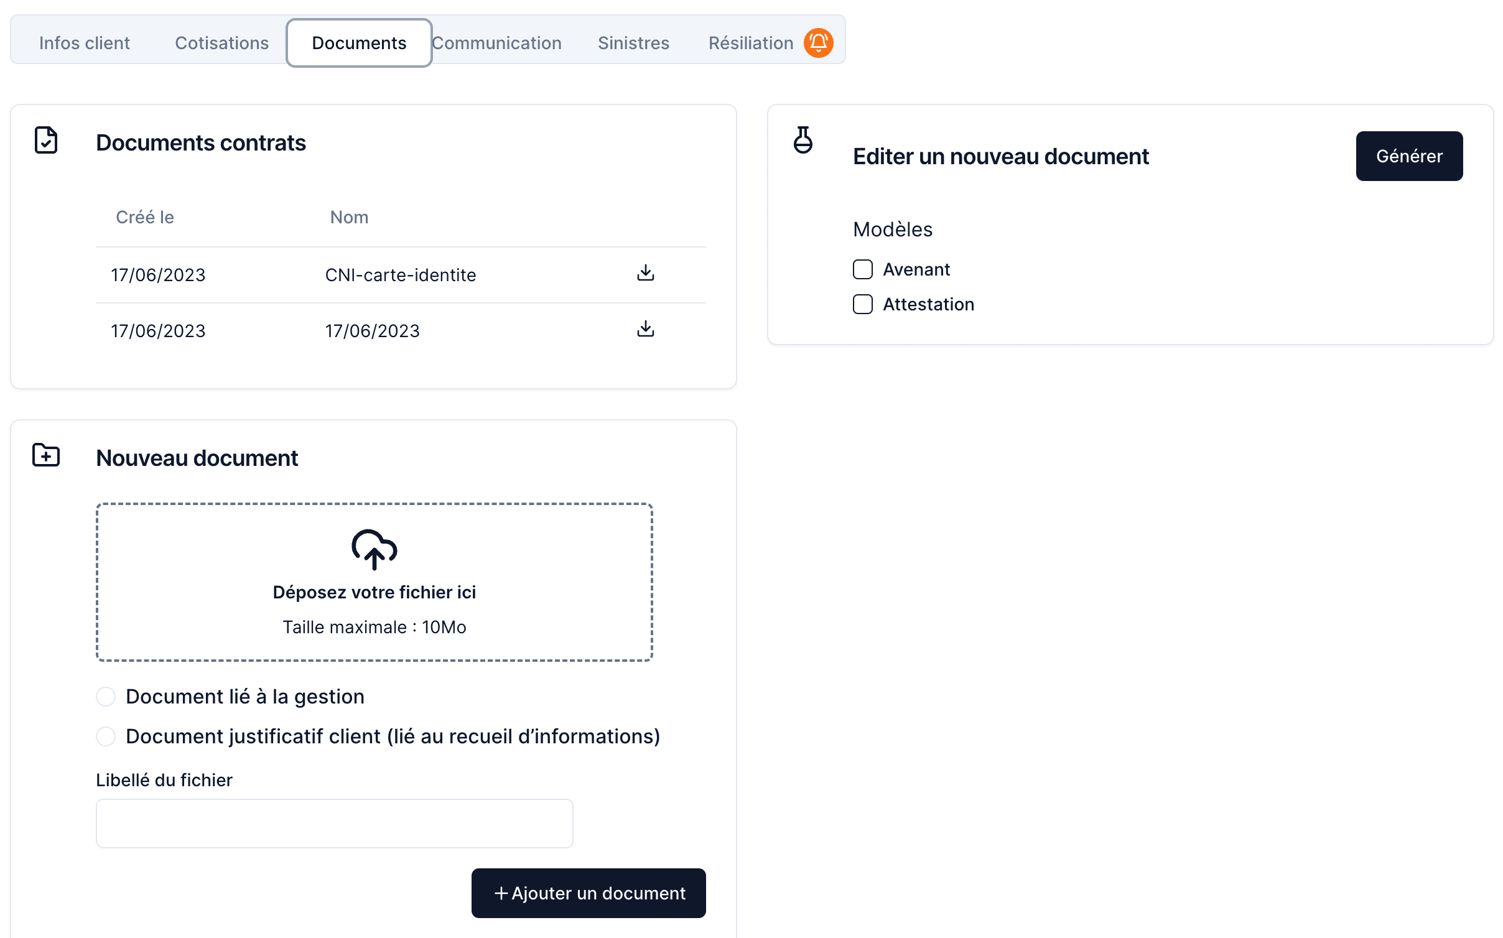Select Document justificatif client radio option
This screenshot has height=938, width=1503.
[106, 736]
